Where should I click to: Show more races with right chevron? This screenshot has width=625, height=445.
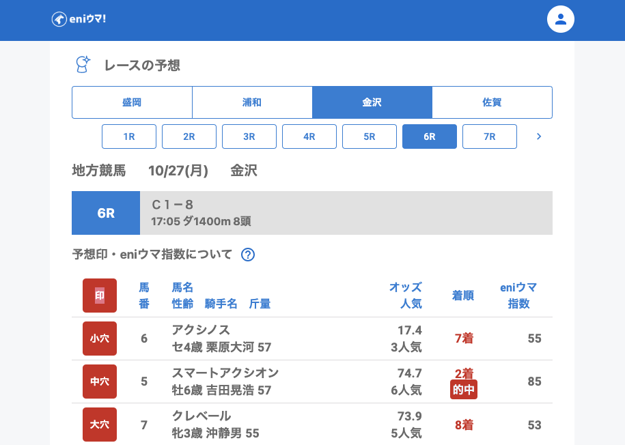[539, 137]
